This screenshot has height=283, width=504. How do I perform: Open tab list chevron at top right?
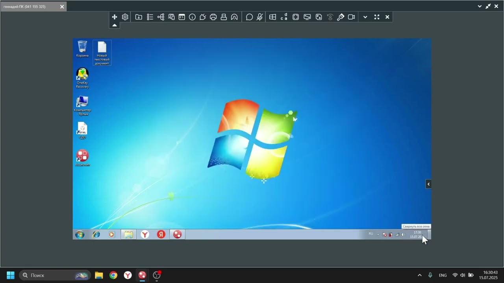click(x=480, y=6)
